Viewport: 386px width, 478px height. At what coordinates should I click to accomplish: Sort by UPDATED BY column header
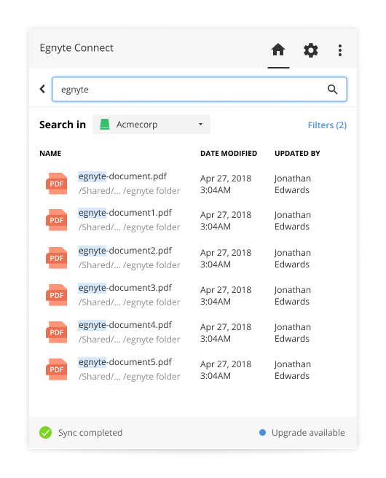pos(297,153)
